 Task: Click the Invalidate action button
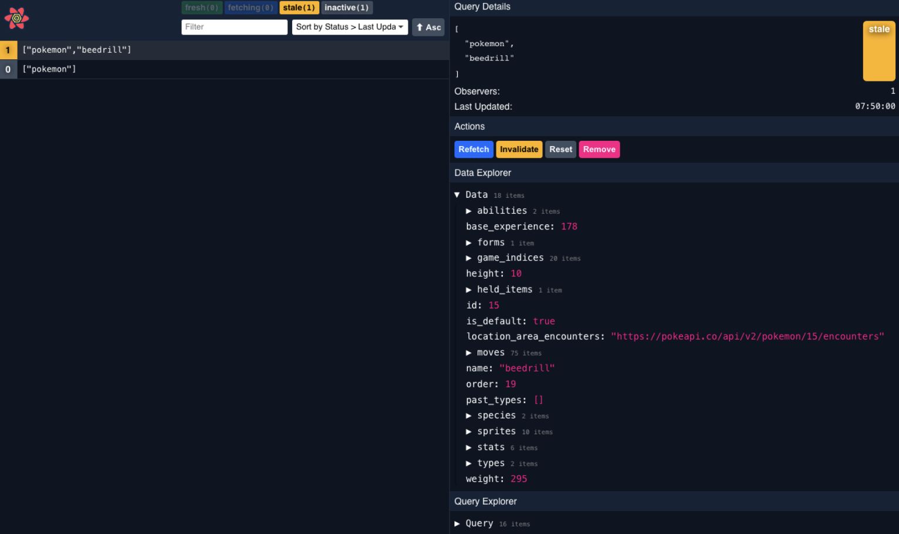[x=519, y=149]
